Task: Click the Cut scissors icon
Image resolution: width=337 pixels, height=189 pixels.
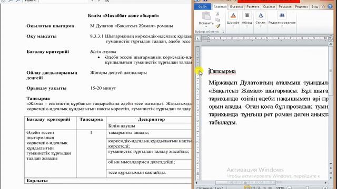Action: pyautogui.click(x=217, y=14)
